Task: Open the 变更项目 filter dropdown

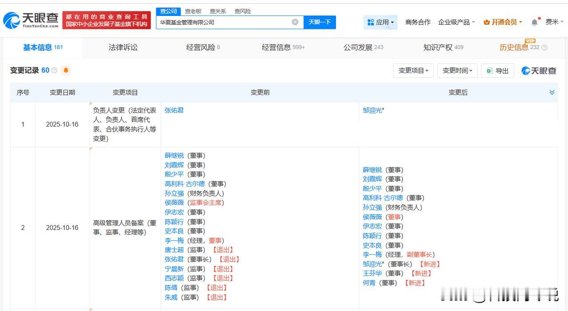Action: pyautogui.click(x=413, y=70)
